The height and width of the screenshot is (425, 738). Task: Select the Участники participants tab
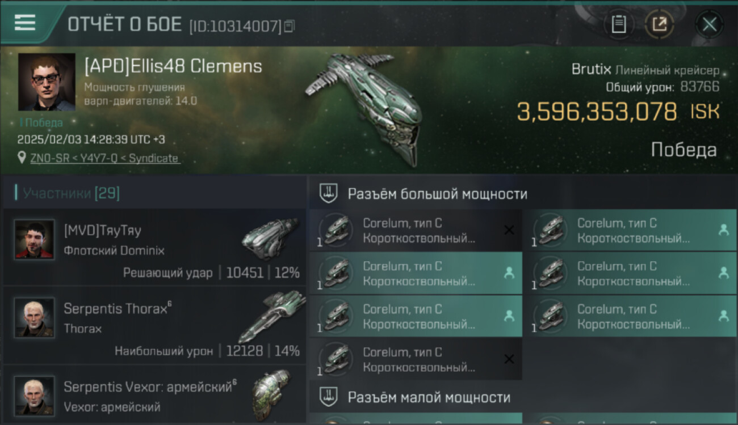pos(68,194)
